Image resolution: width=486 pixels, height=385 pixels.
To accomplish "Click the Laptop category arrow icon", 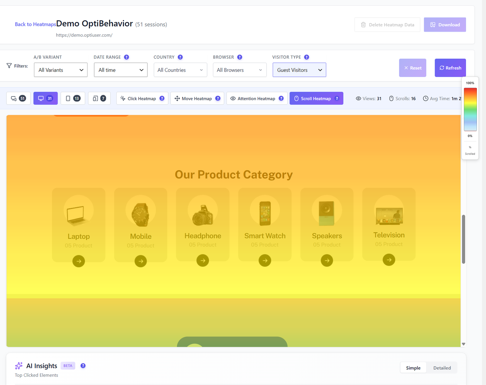I will click(x=79, y=261).
